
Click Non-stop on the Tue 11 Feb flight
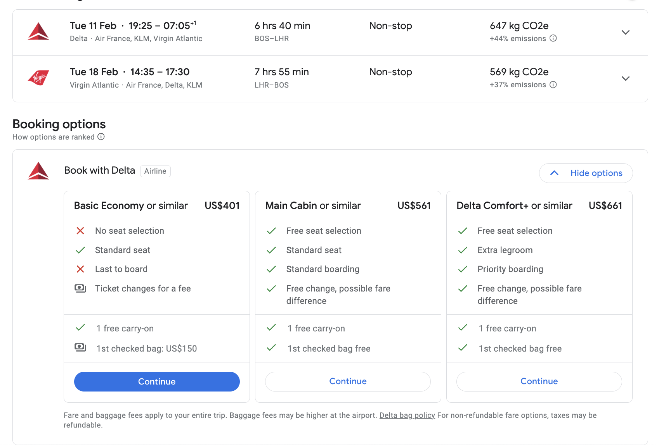390,26
